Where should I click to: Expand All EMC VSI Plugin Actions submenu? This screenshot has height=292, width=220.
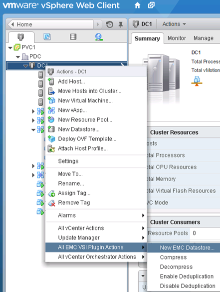[96, 247]
